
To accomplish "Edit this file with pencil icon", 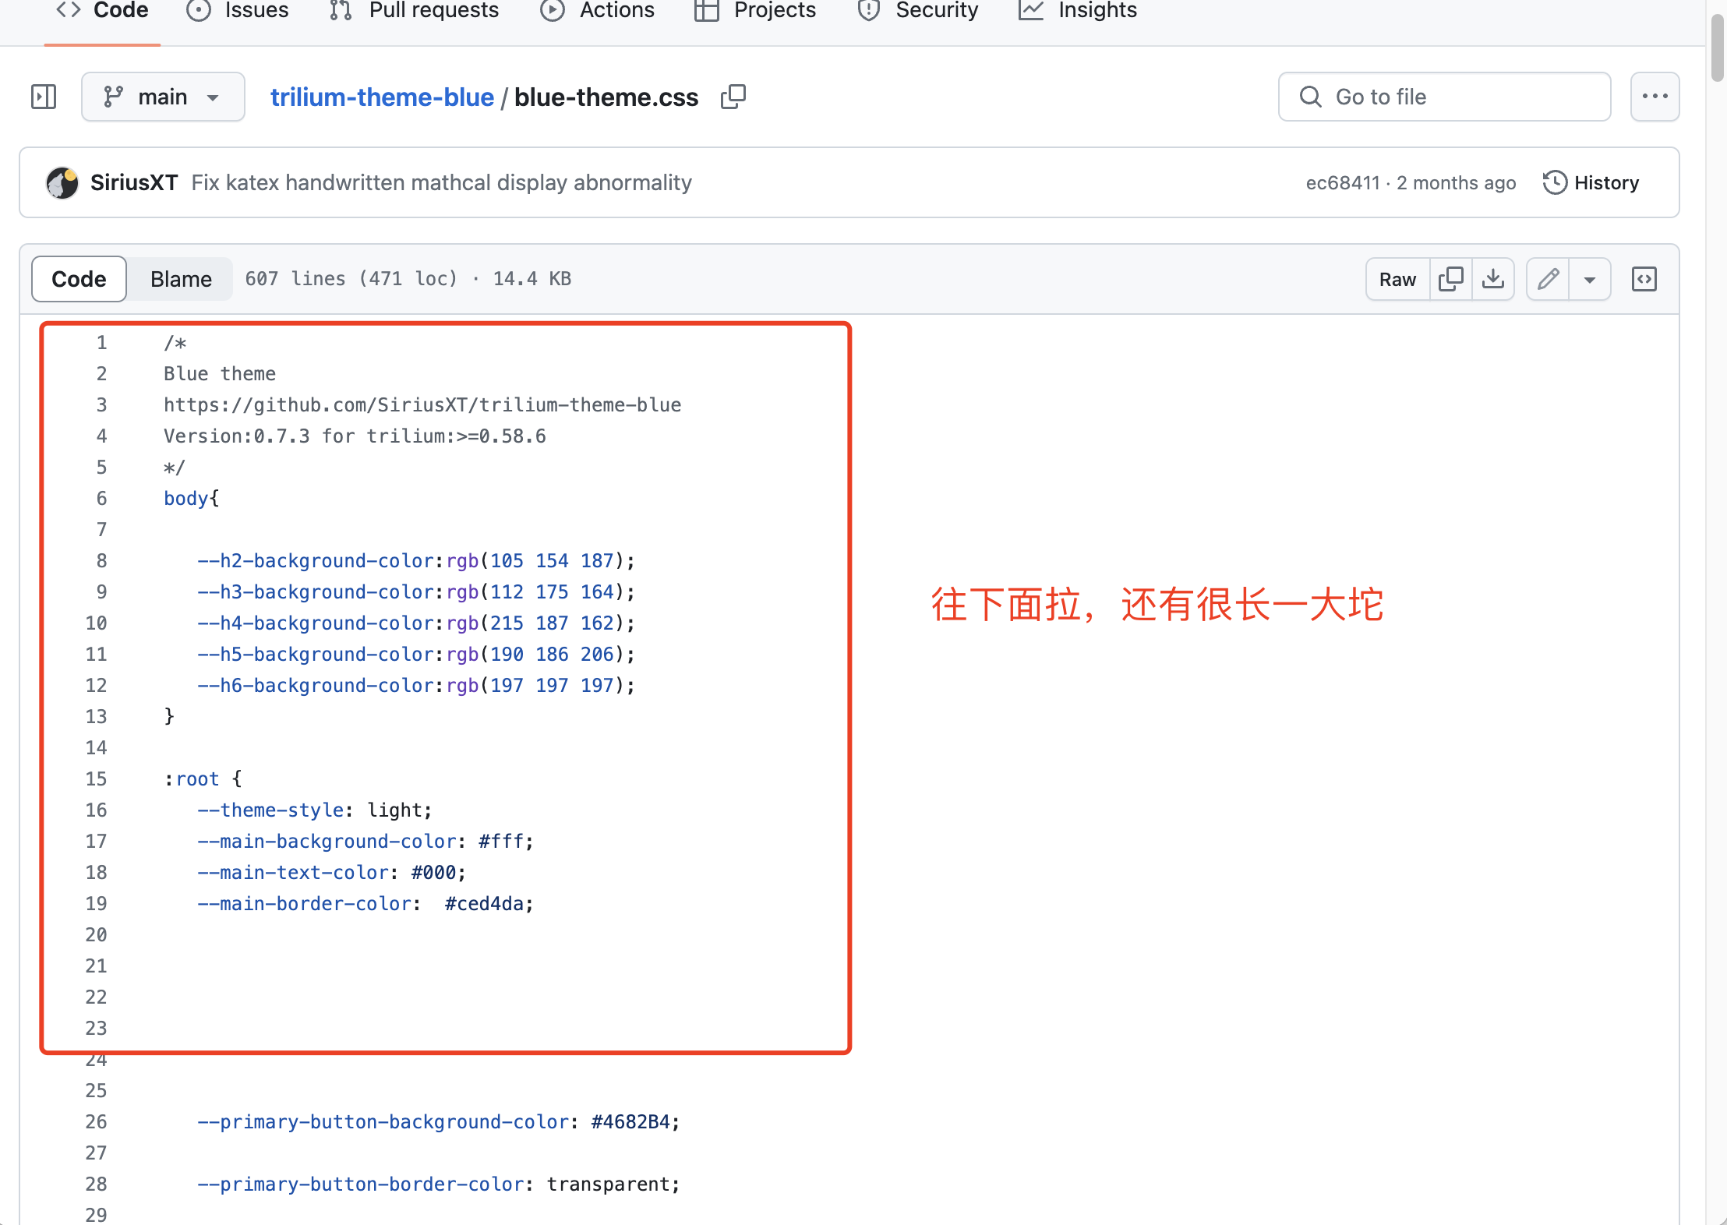I will click(x=1548, y=279).
